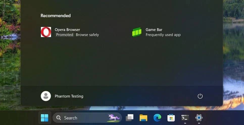The image size is (244, 125).
Task: Click the Promoted badge under Opera Browser
Action: point(65,35)
